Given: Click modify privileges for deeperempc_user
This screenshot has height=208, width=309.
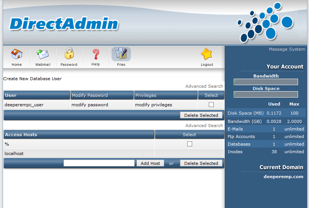Looking at the screenshot, I should point(154,105).
